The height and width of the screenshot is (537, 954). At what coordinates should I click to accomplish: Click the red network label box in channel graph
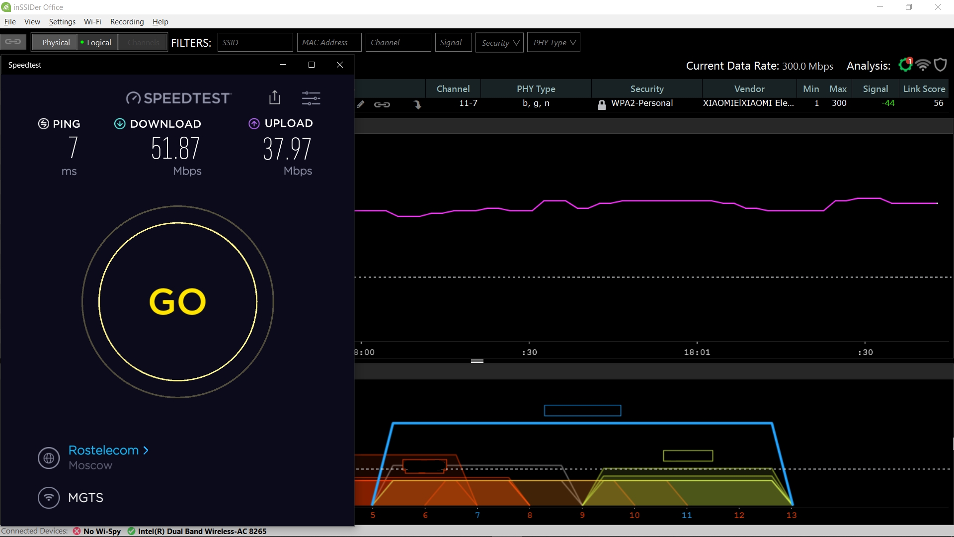coord(424,466)
